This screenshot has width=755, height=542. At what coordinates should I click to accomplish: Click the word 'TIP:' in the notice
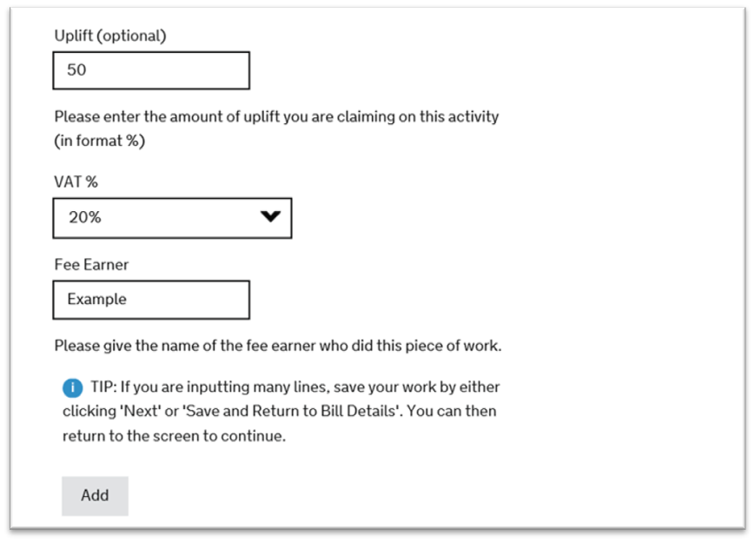[x=103, y=387]
